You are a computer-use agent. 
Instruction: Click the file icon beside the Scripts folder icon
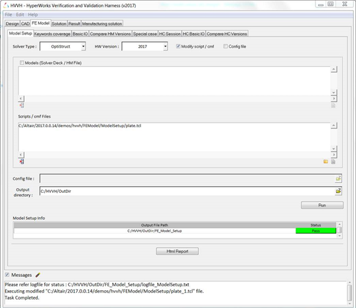point(333,162)
